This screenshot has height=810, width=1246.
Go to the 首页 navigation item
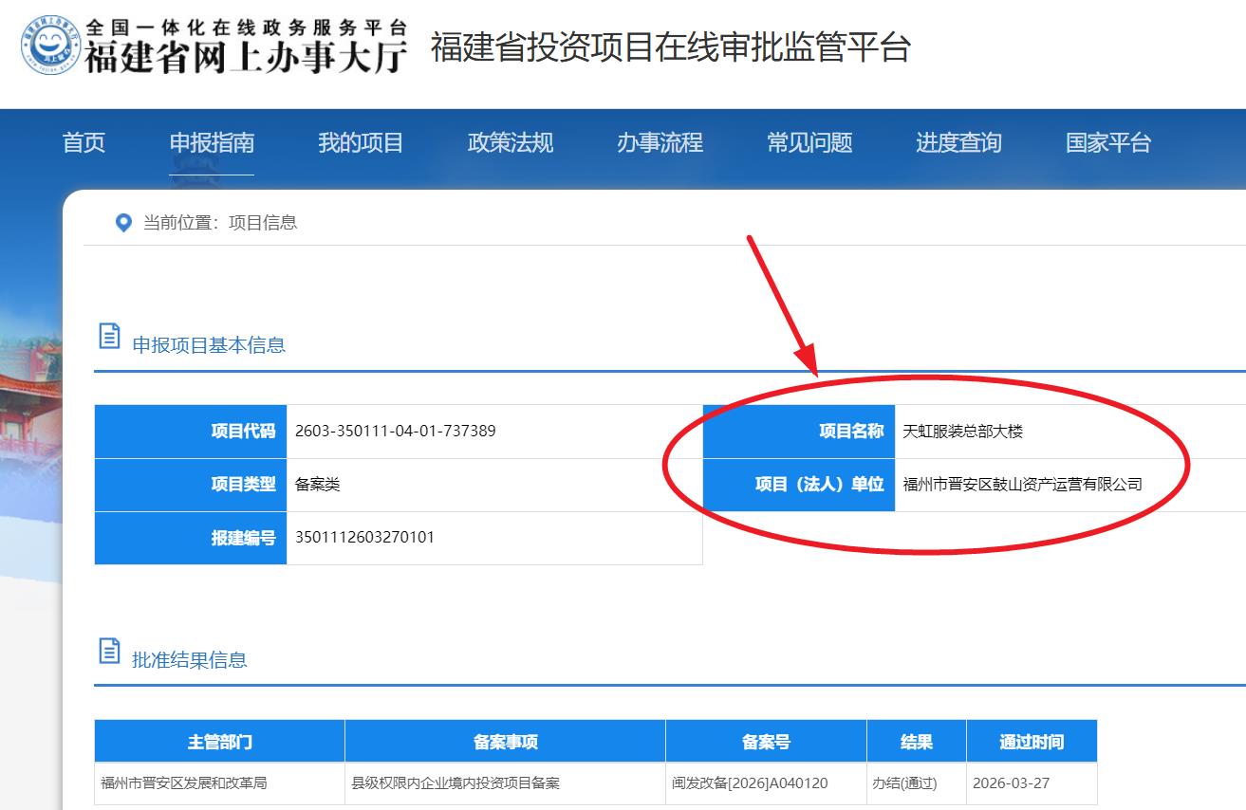click(x=84, y=143)
